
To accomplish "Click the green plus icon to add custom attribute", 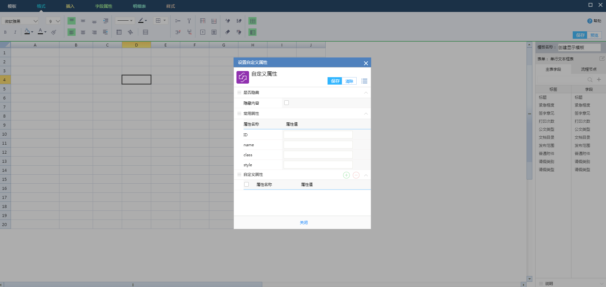I will click(x=346, y=175).
